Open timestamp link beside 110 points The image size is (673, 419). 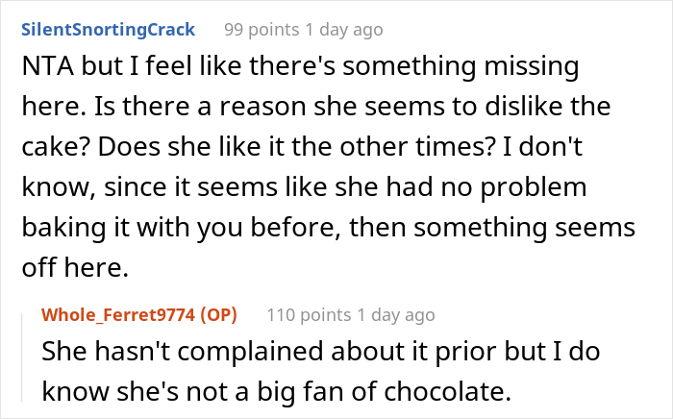396,315
